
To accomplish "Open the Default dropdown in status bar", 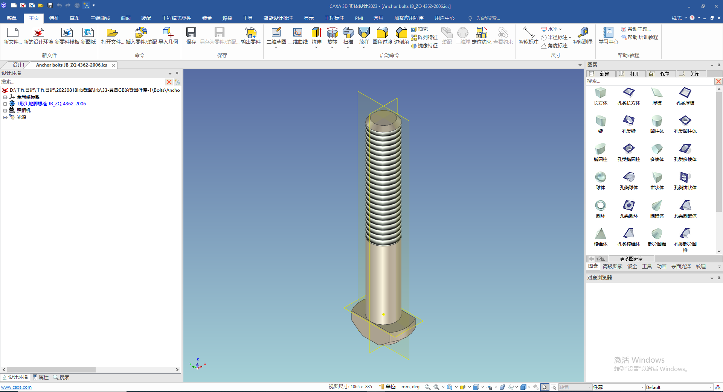I will pyautogui.click(x=711, y=387).
